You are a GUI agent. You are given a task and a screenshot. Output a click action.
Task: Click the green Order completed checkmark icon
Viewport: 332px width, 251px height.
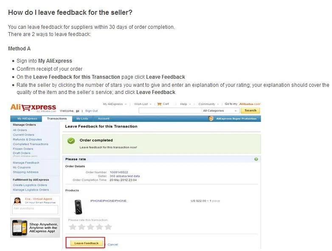coord(71,141)
